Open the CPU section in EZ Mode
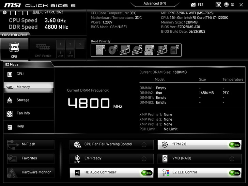Image resolution: width=248 pixels, height=186 pixels. (x=29, y=74)
